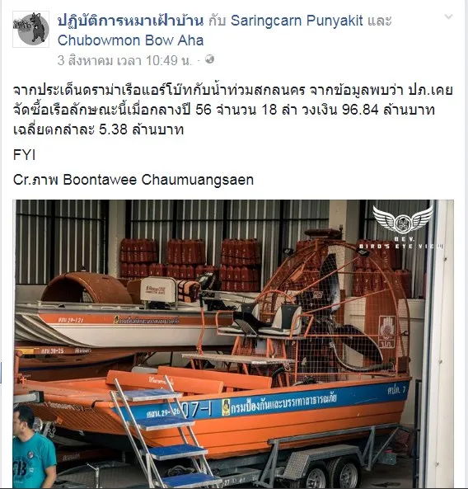This screenshot has height=489, width=468.
Task: Expand the post options chevron menu
Action: pos(448,16)
